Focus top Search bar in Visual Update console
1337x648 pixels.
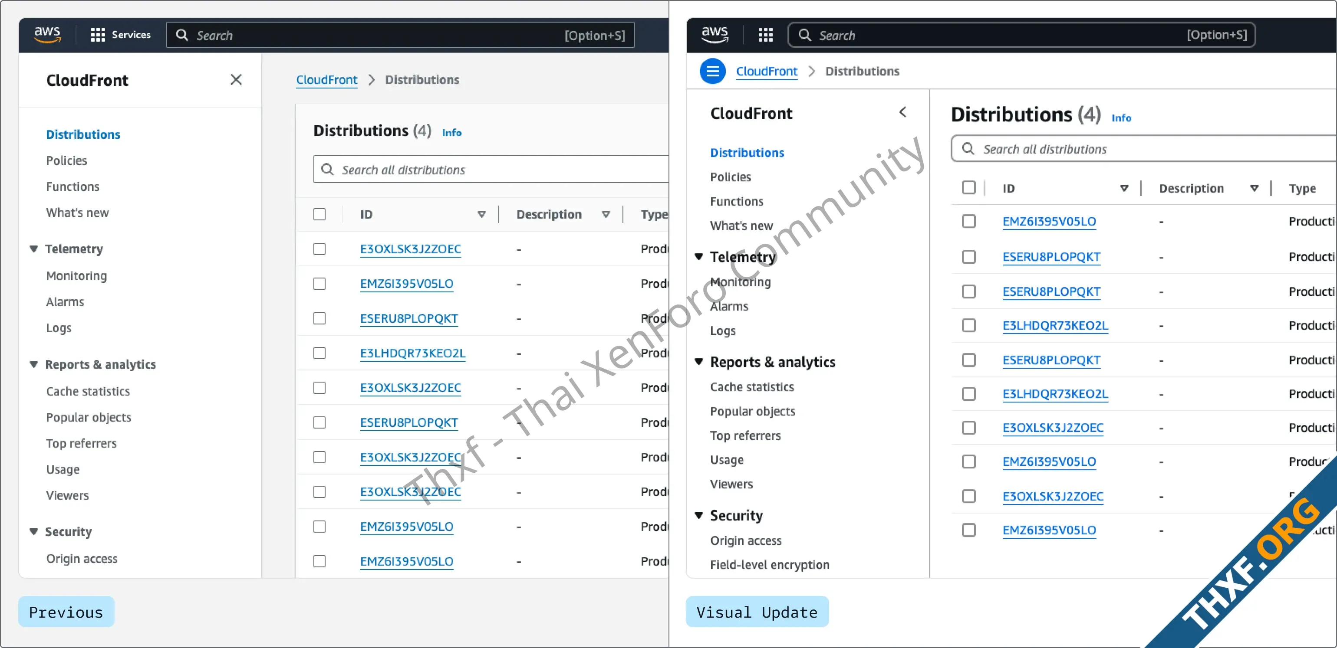coord(1021,35)
